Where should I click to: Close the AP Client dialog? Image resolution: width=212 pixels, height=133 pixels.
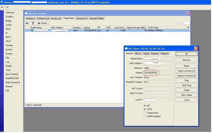pyautogui.click(x=196, y=49)
